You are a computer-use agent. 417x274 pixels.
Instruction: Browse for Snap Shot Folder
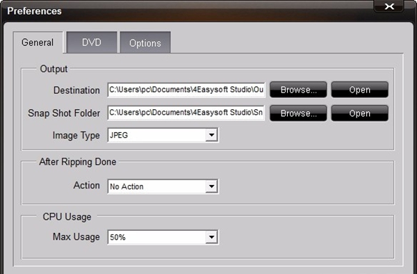point(298,113)
